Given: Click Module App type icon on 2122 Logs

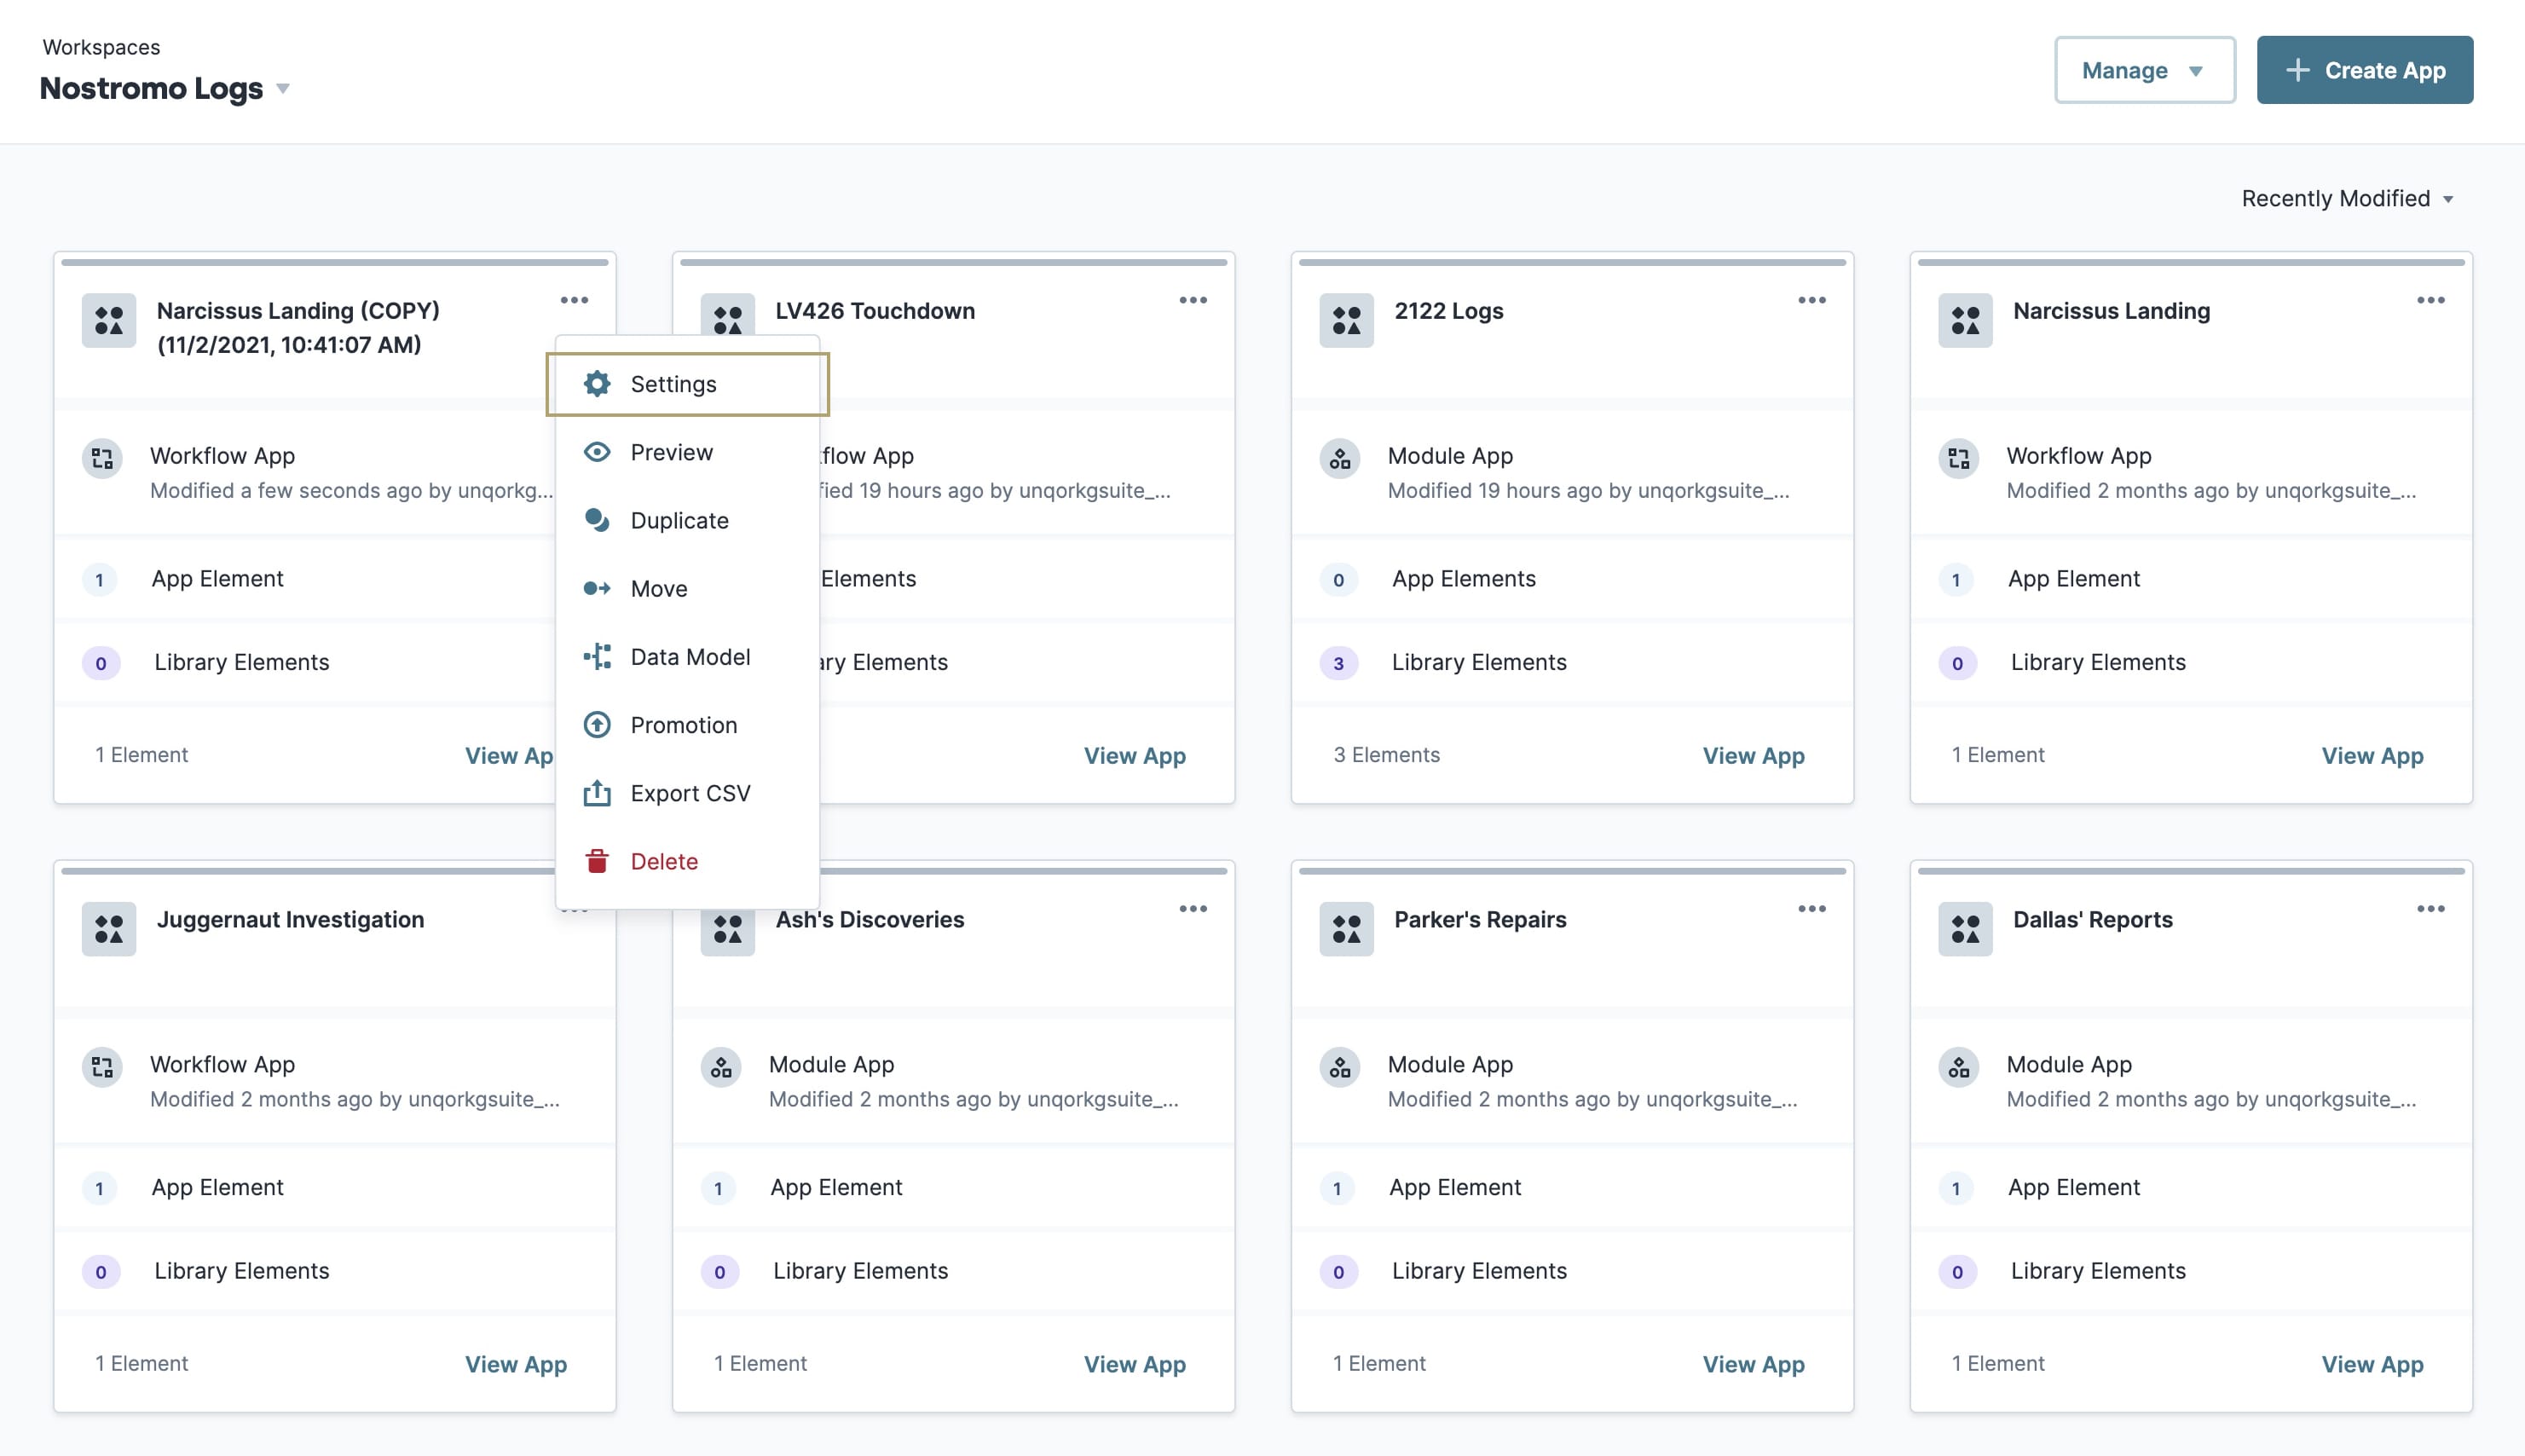Looking at the screenshot, I should 1339,459.
